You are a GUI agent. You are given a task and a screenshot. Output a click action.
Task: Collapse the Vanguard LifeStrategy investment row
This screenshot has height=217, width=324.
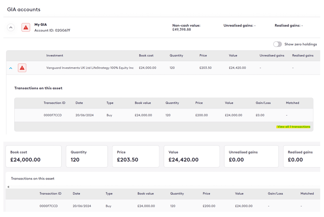11,68
